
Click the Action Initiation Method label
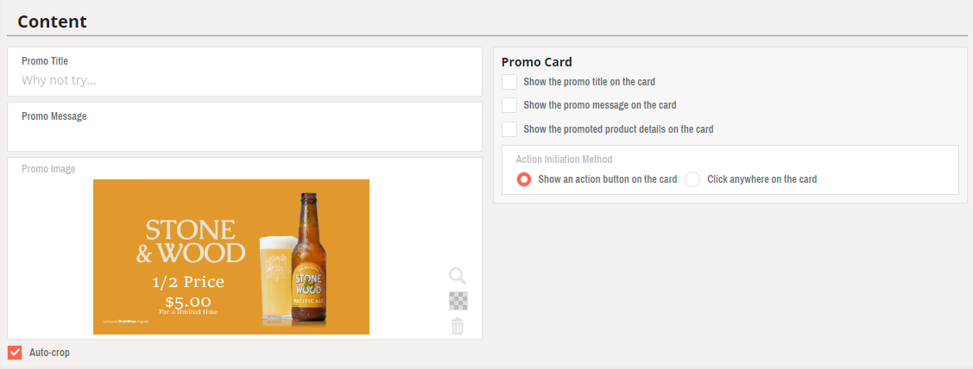[x=564, y=159]
